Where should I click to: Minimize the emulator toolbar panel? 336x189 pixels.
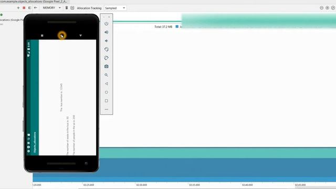104,17
